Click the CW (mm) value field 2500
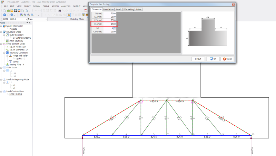 tap(110, 32)
